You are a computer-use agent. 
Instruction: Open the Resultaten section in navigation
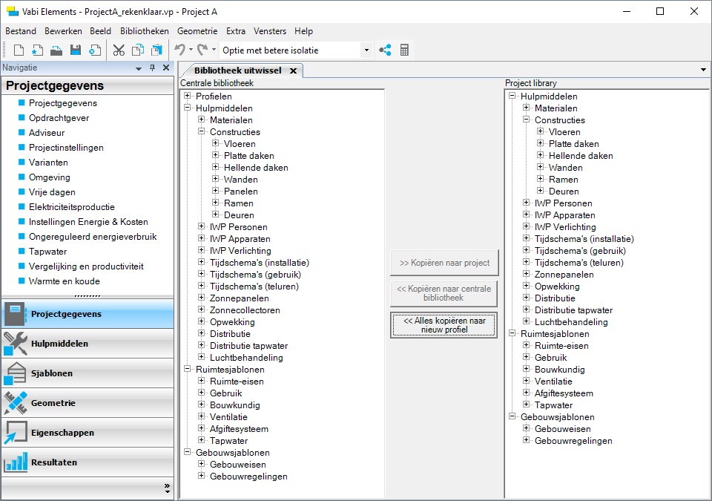88,462
